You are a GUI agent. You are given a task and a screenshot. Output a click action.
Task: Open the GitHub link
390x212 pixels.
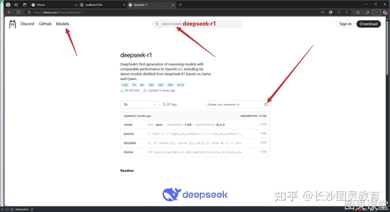[x=45, y=24]
